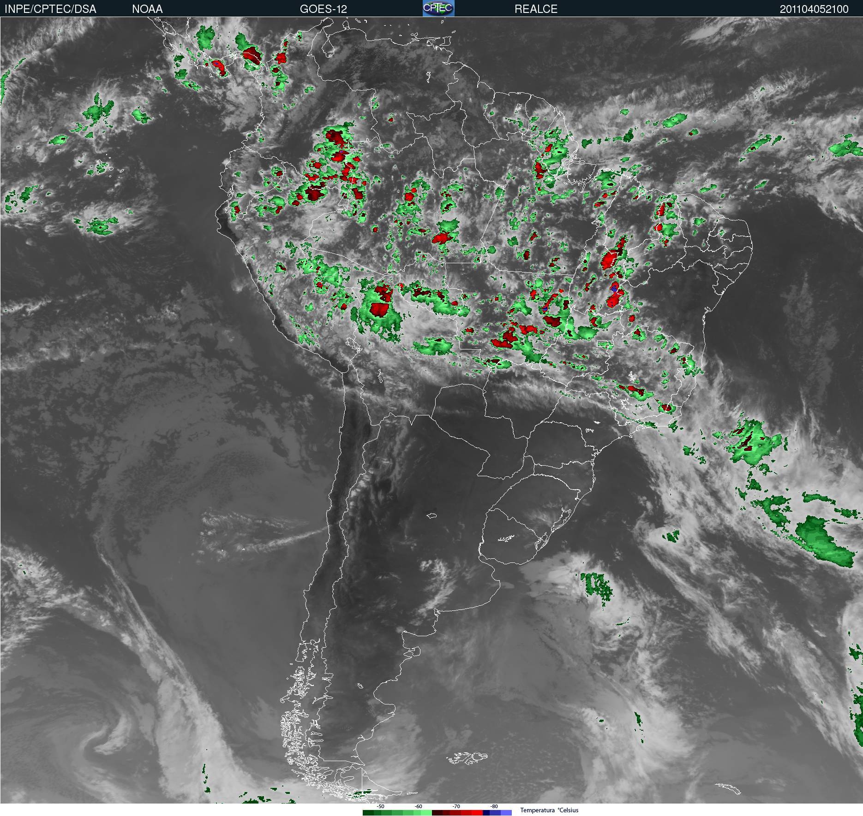Click the REALCE label in header
Viewport: 863px width, 816px height.
[x=536, y=9]
